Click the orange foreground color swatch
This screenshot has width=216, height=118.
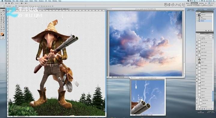pos(2,34)
